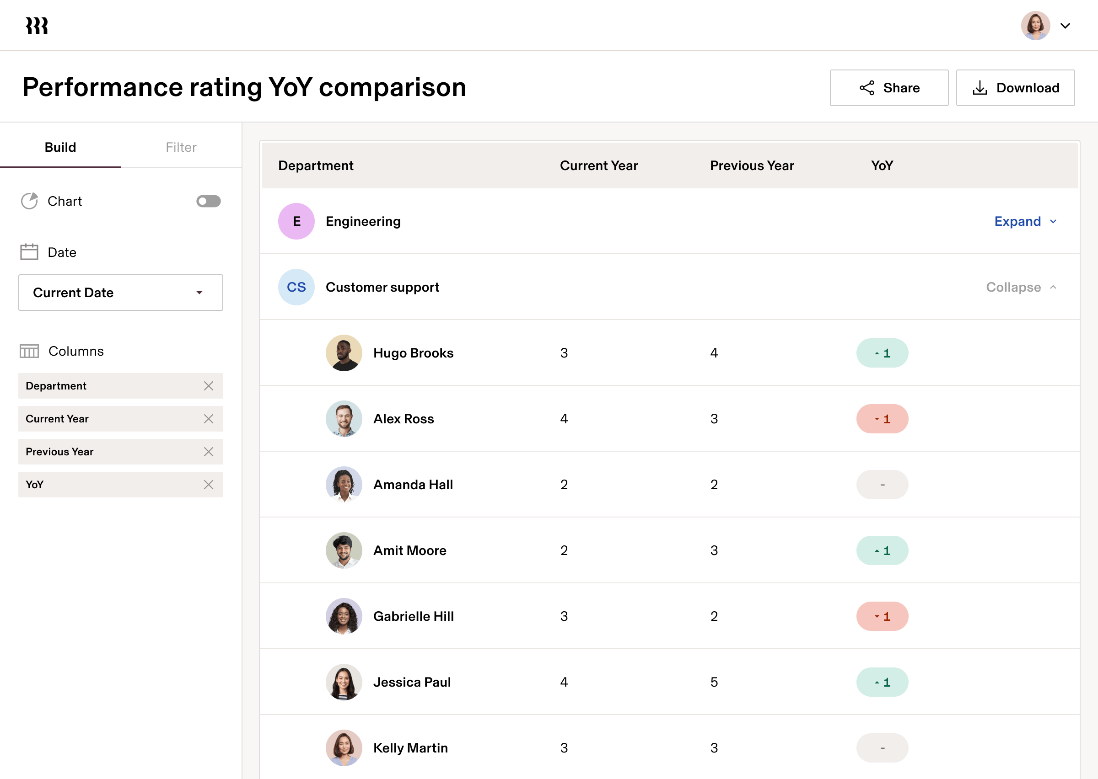Viewport: 1098px width, 779px height.
Task: Remove the Department column with its X
Action: click(209, 386)
